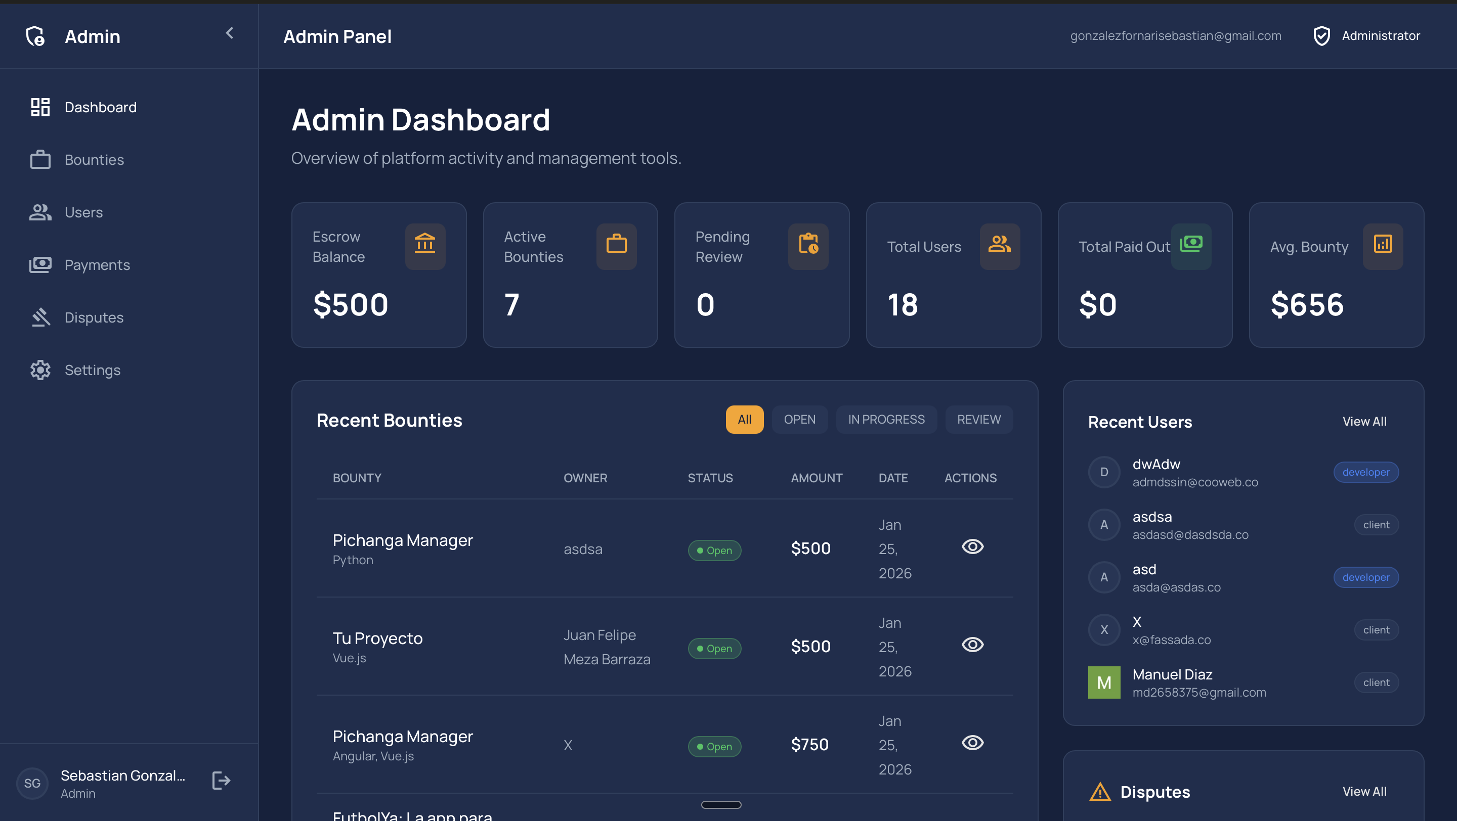1457x821 pixels.
Task: Click View All in Recent Users
Action: [1364, 422]
